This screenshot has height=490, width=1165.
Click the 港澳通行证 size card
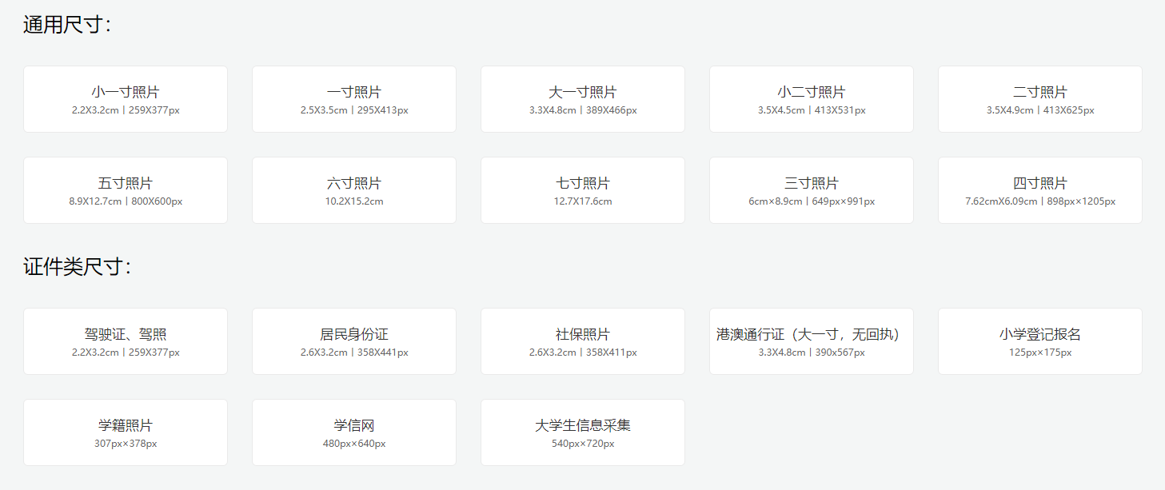(x=811, y=341)
